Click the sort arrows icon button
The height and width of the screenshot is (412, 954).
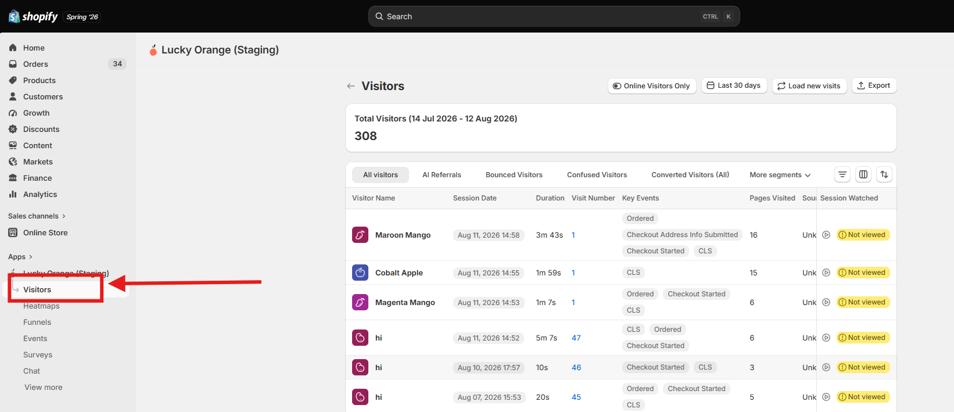884,174
